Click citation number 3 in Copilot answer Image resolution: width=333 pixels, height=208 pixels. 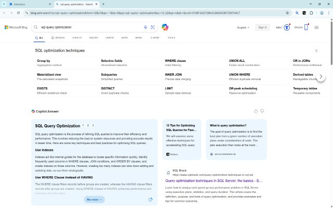(x=93, y=125)
